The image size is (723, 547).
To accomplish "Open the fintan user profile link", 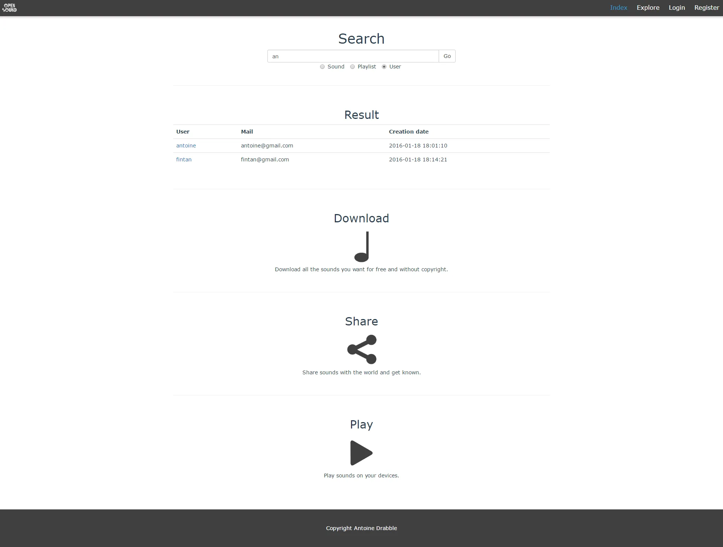I will click(x=184, y=160).
